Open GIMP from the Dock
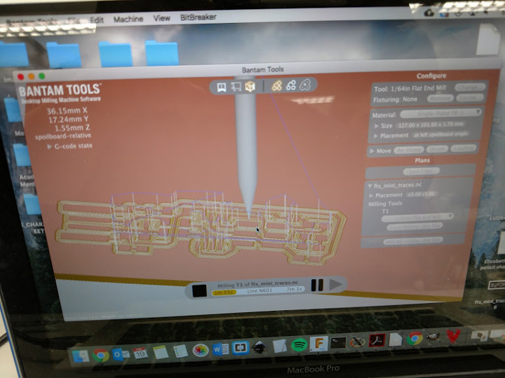This screenshot has height=378, width=505. pos(433,337)
